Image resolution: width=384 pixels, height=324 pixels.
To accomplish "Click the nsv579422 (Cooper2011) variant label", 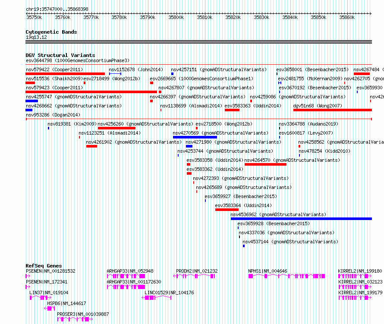I will coord(54,69).
